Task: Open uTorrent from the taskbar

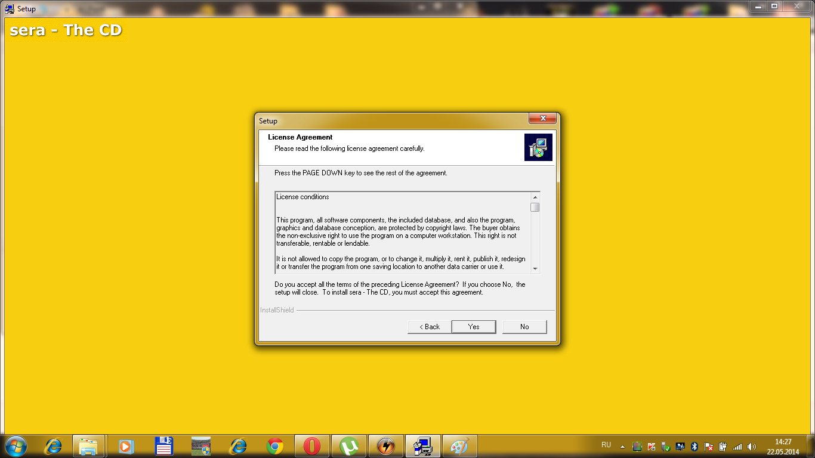Action: coord(349,445)
